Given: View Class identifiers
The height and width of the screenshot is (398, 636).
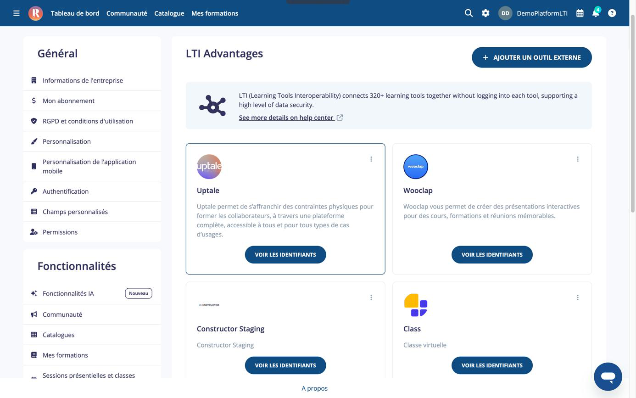Looking at the screenshot, I should (492, 365).
